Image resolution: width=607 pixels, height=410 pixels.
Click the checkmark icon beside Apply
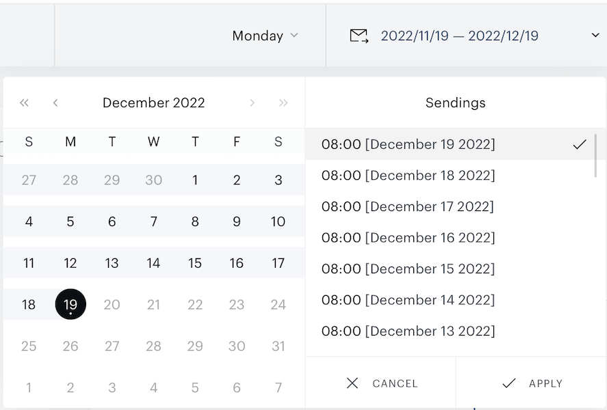pyautogui.click(x=508, y=383)
